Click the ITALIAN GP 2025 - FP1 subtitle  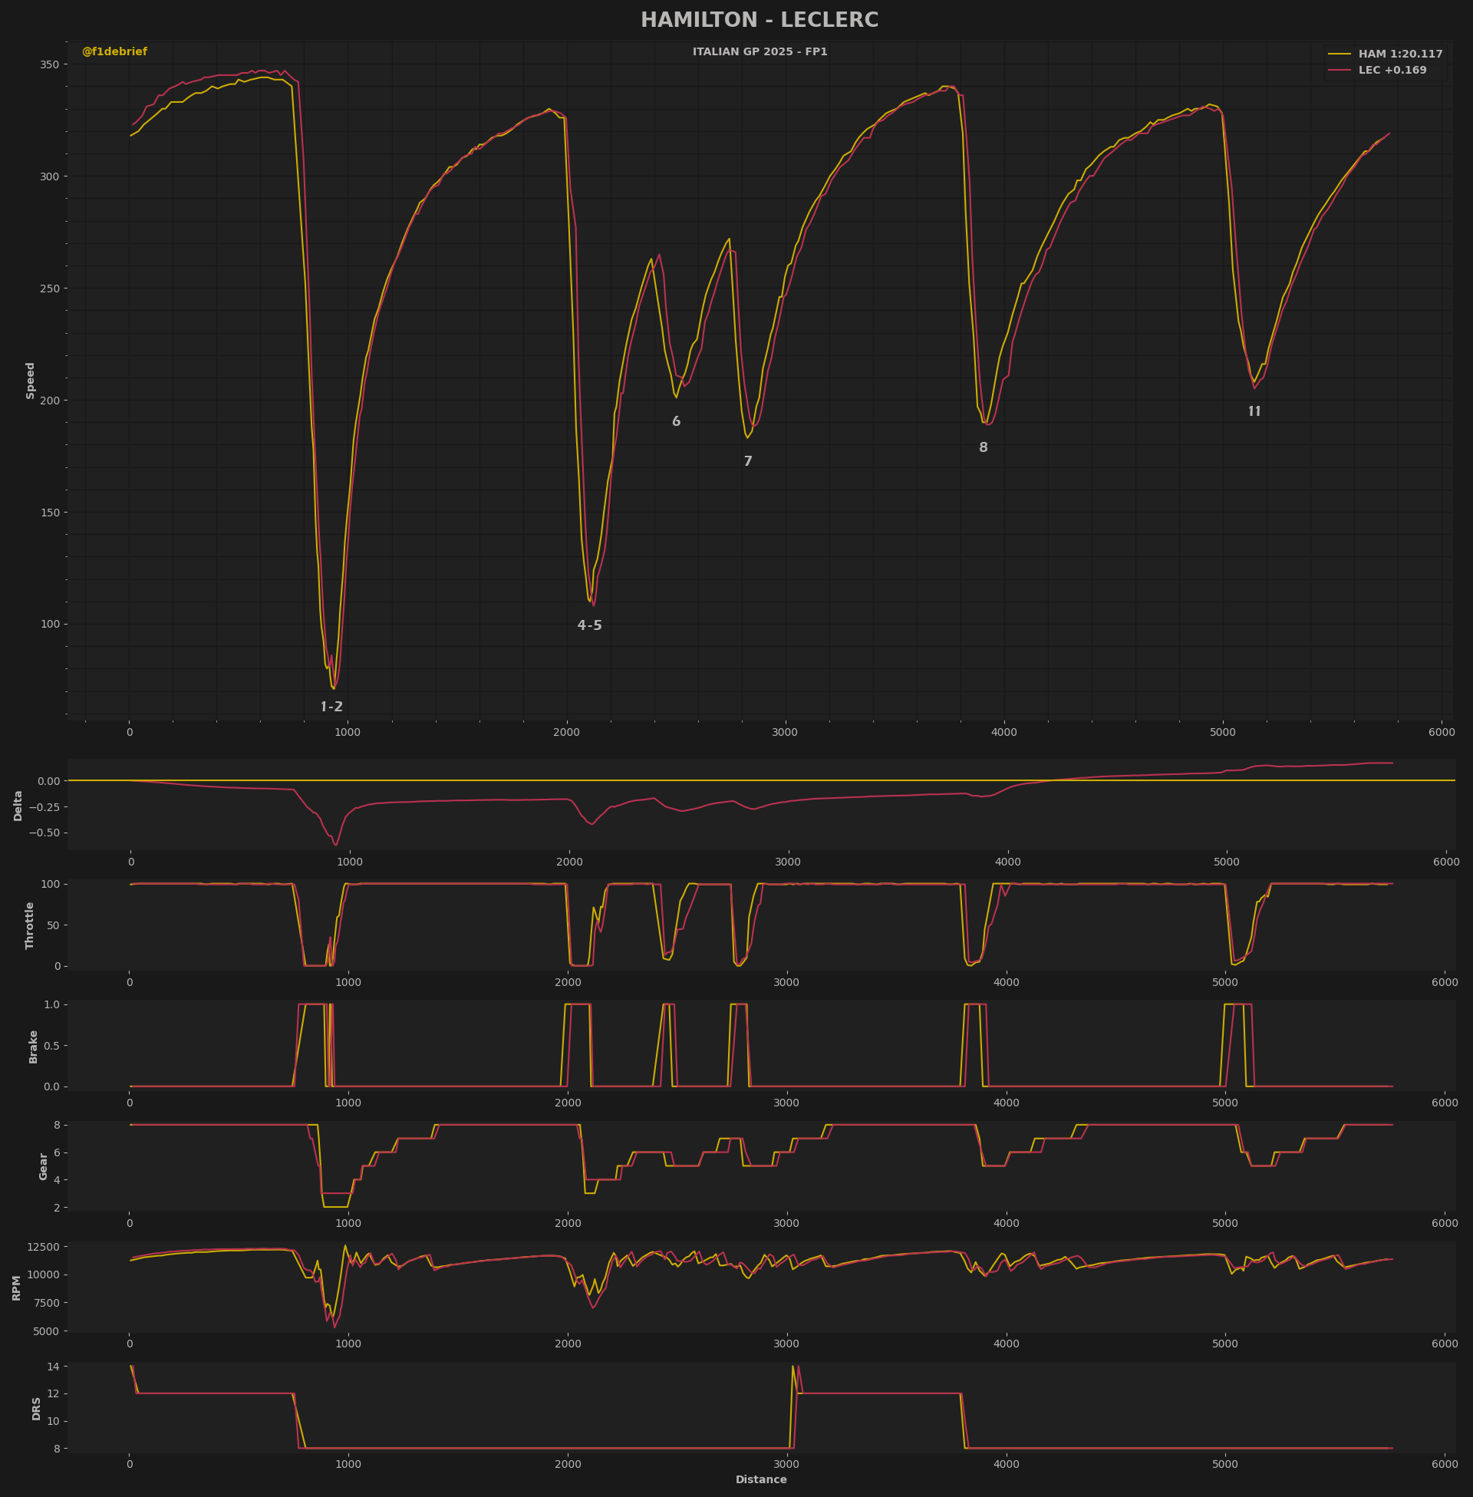coord(759,52)
